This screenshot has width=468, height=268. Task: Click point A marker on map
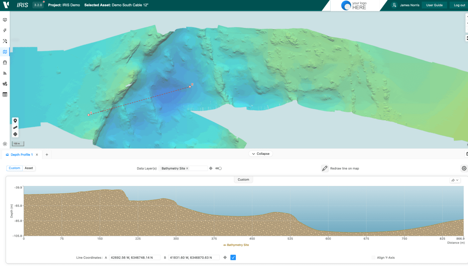(89, 115)
